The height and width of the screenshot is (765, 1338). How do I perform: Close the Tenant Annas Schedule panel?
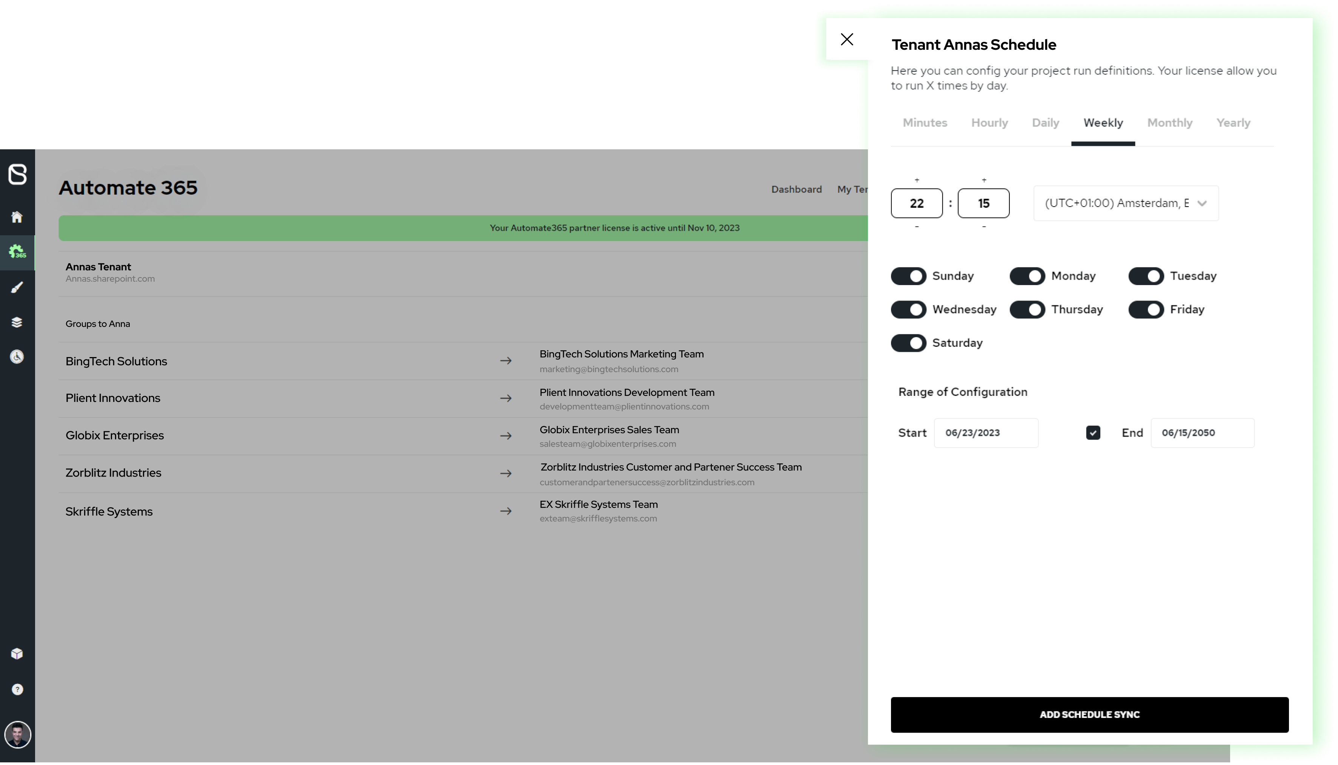pyautogui.click(x=848, y=40)
